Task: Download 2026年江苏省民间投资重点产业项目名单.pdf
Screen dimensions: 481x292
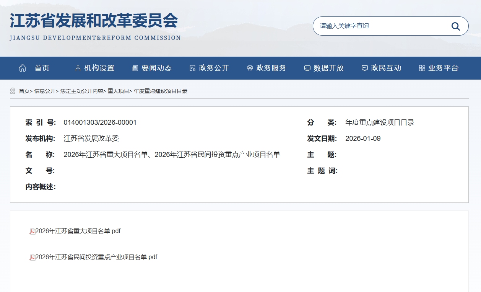Action: (96, 257)
